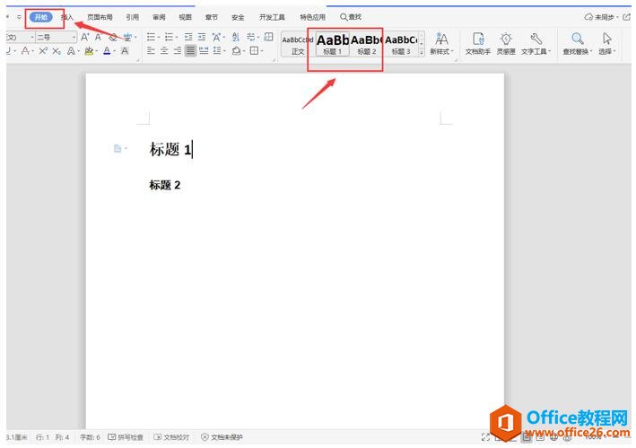Apply the 标题 2 heading style
Screen dimensions: 636x448
click(x=366, y=43)
